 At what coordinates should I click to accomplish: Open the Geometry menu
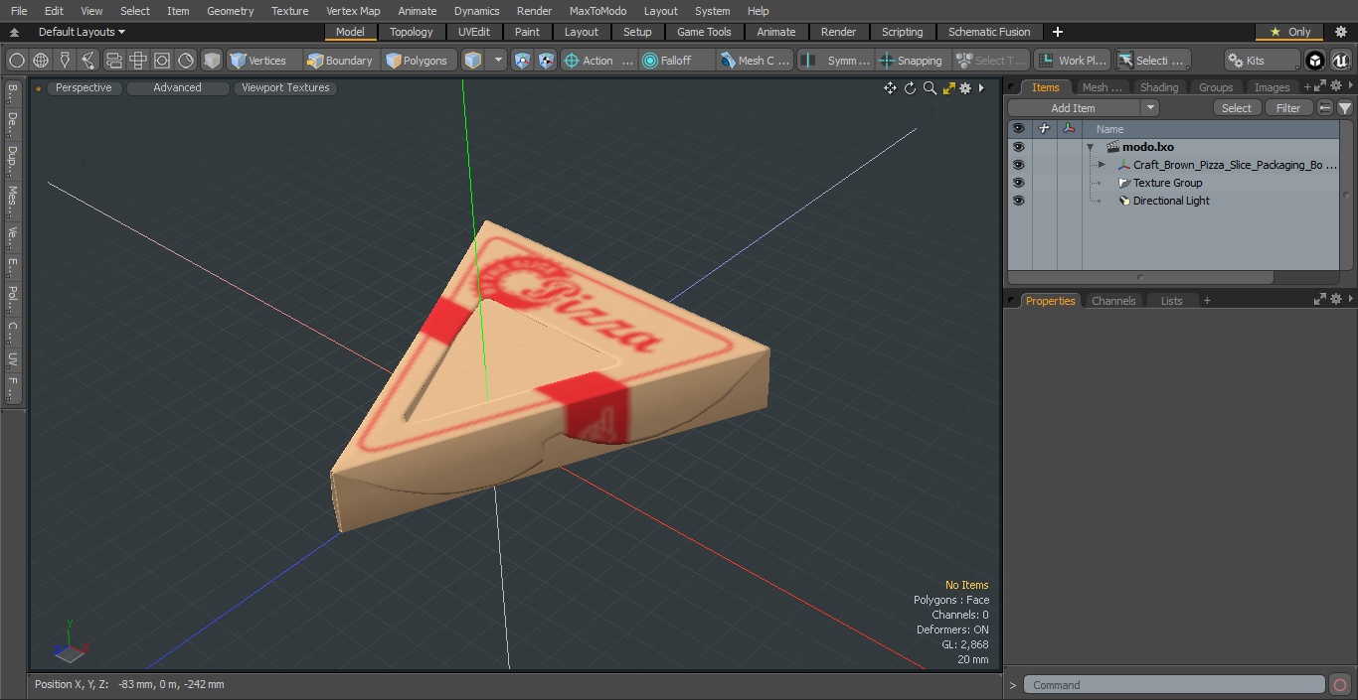[x=230, y=11]
